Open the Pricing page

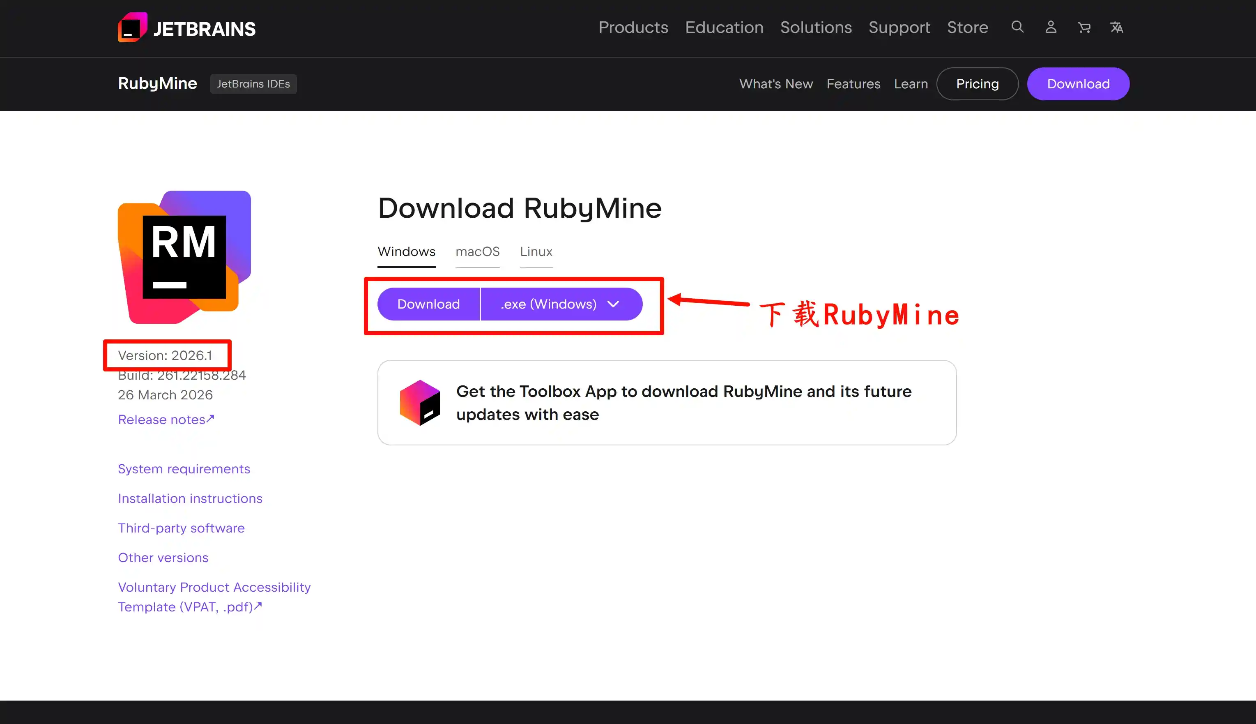(x=977, y=83)
